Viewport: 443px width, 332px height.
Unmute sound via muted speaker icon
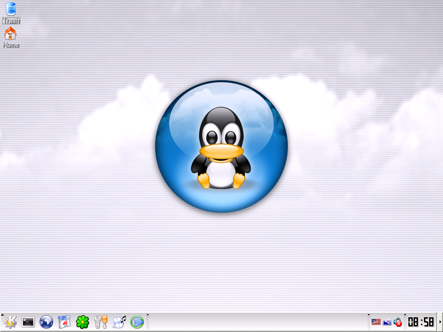point(398,322)
